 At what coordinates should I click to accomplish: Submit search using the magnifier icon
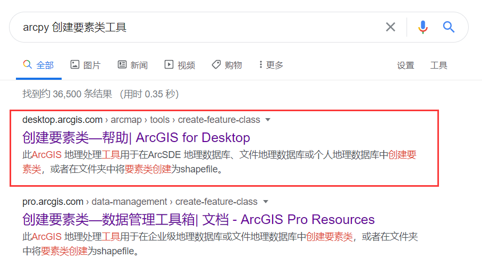[x=449, y=27]
